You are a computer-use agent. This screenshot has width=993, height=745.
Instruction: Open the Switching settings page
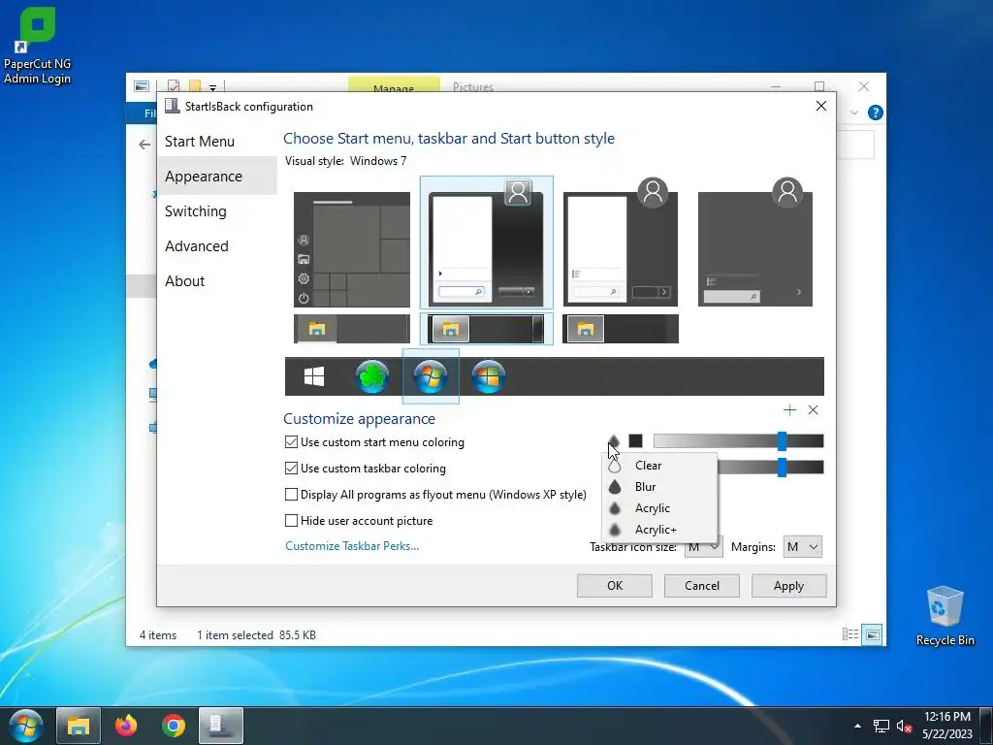click(x=217, y=211)
